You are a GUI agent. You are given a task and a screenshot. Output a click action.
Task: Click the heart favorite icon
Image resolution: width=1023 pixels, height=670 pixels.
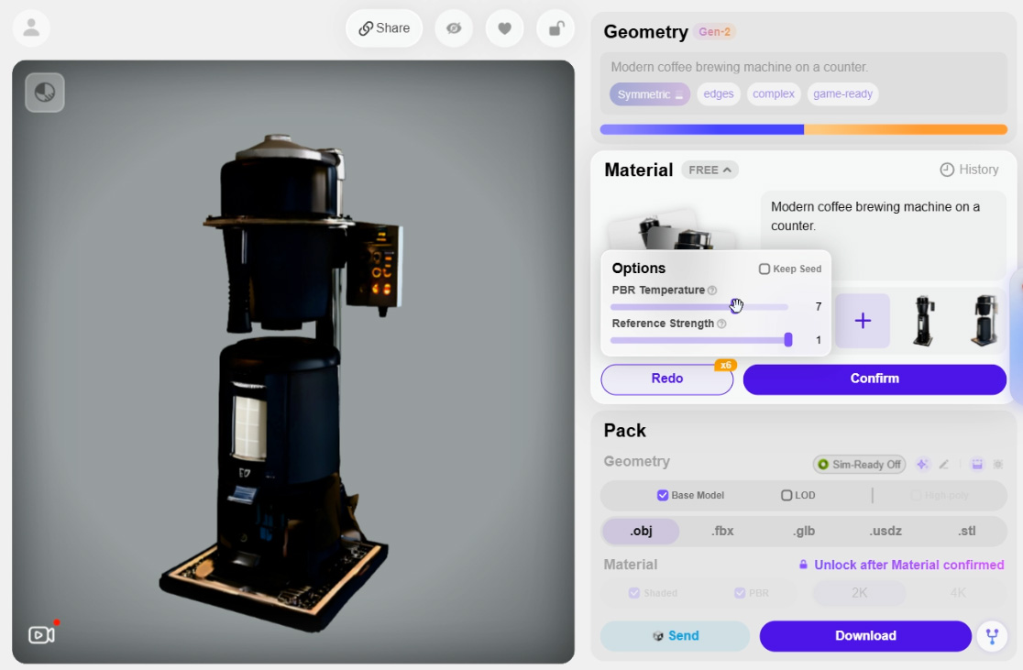pyautogui.click(x=504, y=28)
